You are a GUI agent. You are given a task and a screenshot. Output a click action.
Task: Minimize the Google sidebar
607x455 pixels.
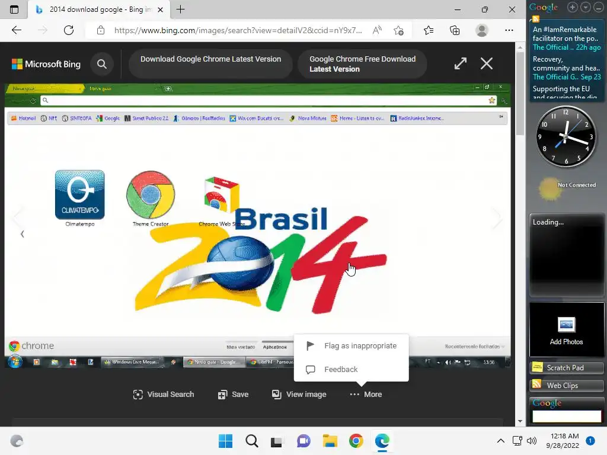[599, 7]
